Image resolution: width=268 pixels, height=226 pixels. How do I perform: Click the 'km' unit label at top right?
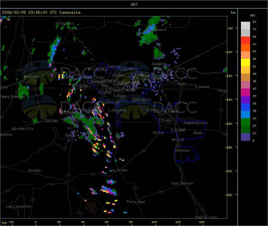233,12
